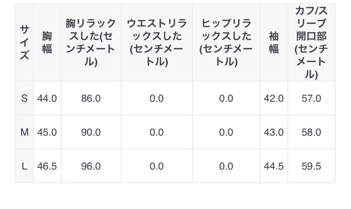This screenshot has width=351, height=209.
Task: Select the ウエストリラックスした header cell
Action: tap(156, 42)
